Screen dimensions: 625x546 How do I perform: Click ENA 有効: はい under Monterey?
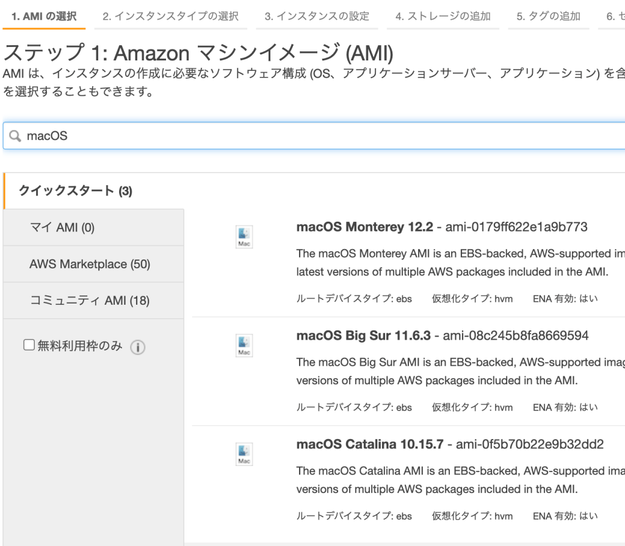pyautogui.click(x=566, y=299)
